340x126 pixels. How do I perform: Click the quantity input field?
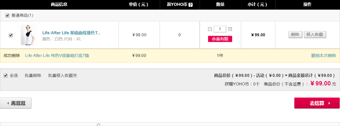220,29
